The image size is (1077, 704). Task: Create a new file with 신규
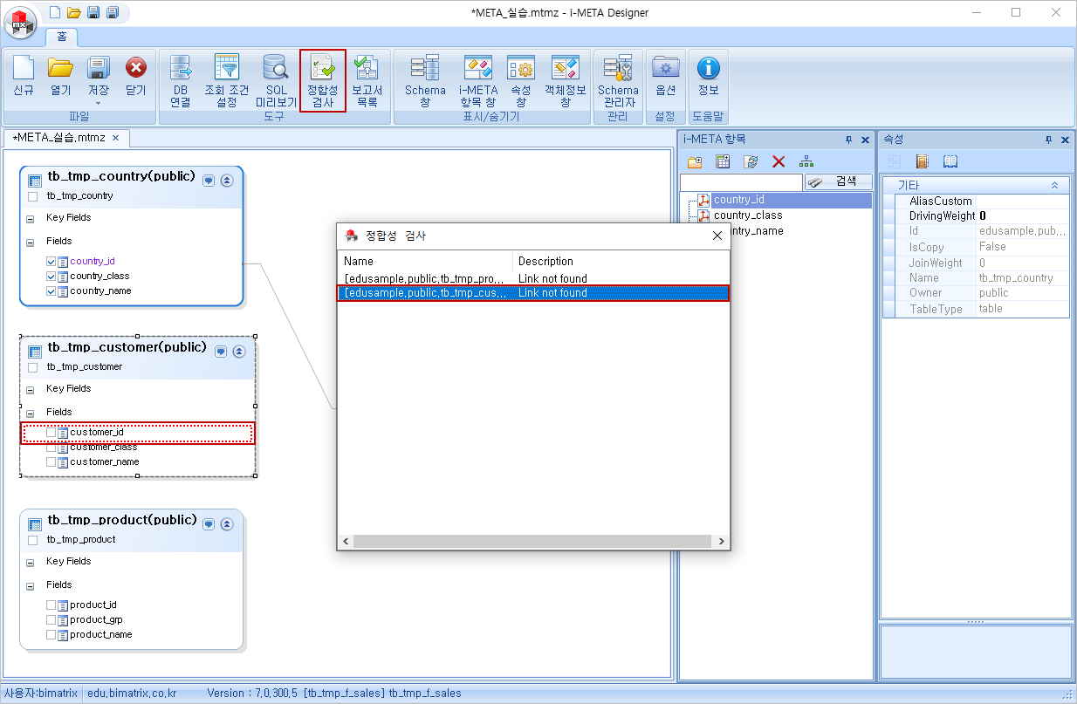(x=24, y=76)
